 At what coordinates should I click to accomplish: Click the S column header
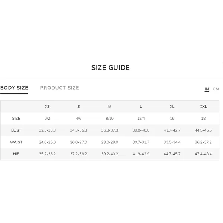(78, 107)
